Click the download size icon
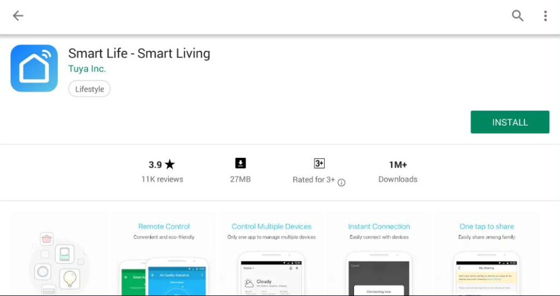 241,163
